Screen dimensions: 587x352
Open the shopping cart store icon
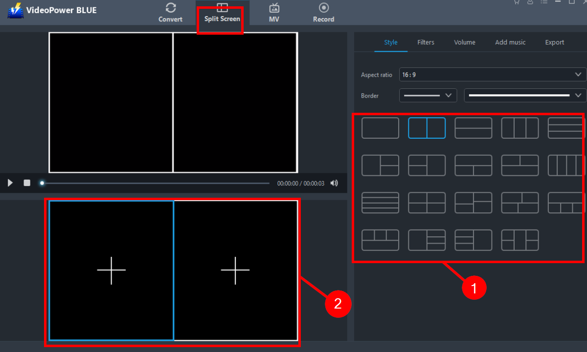pyautogui.click(x=516, y=3)
